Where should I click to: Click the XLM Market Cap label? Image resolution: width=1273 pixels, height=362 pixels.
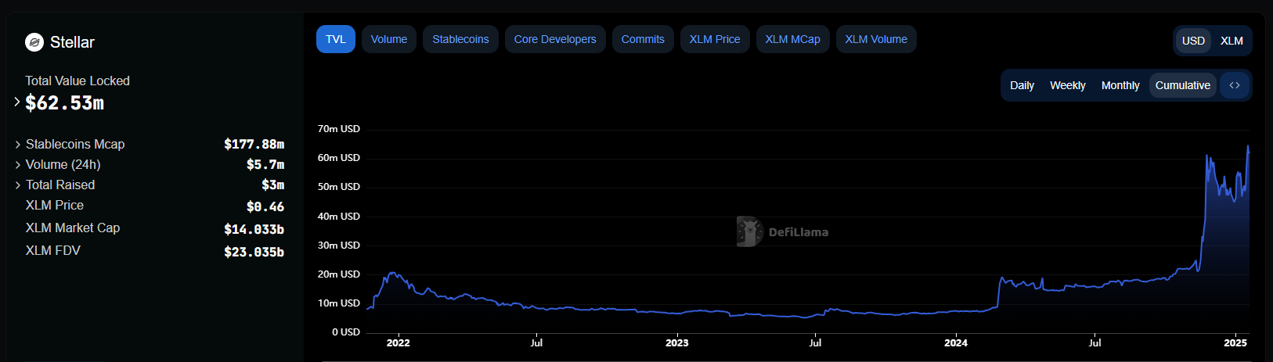point(73,228)
